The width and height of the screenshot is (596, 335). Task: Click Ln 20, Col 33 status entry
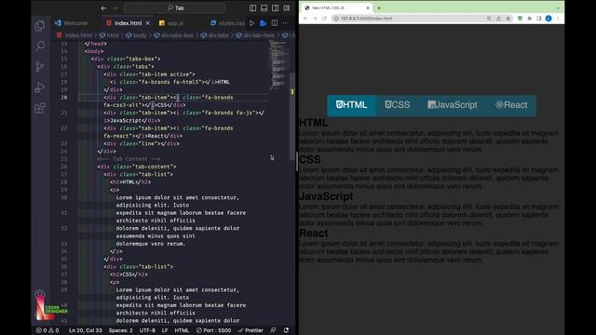86,330
